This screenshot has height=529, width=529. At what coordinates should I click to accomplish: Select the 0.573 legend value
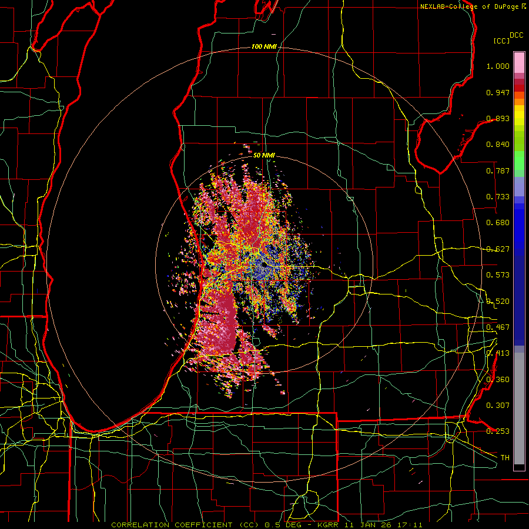498,275
